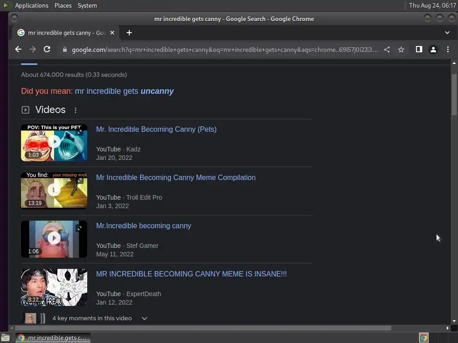Click 'mr incredible gets uncanny' suggestion link
The height and width of the screenshot is (343, 458).
coord(124,91)
